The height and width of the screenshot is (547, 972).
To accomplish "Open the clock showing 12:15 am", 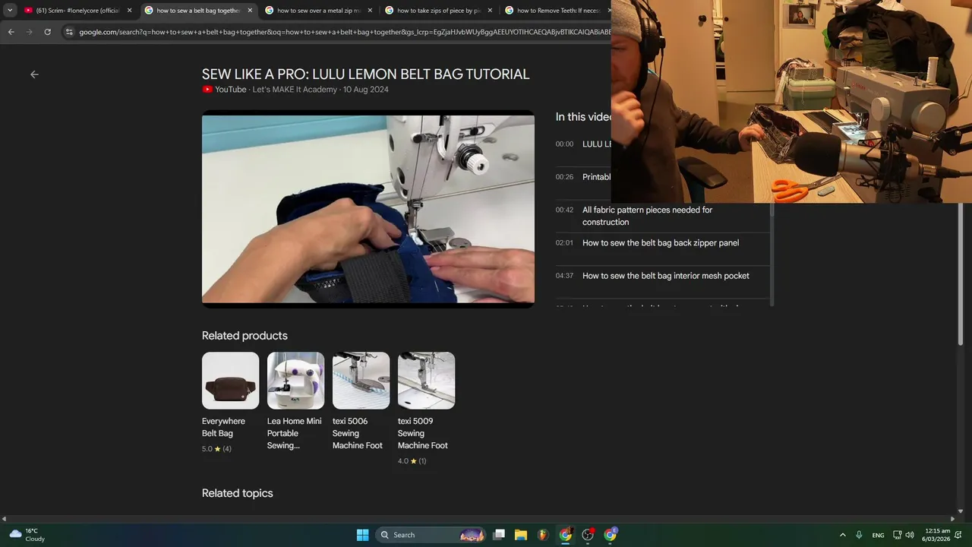I will point(937,535).
